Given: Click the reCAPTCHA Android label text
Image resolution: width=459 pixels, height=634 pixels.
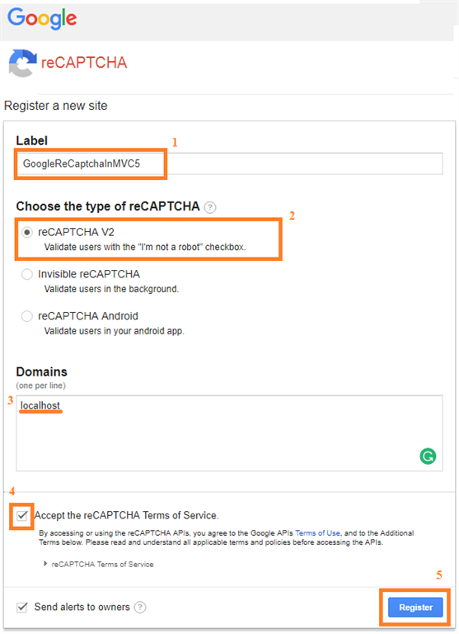Looking at the screenshot, I should [88, 316].
